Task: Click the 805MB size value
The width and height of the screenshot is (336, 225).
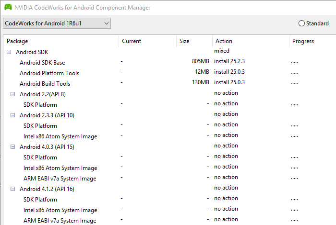Action: [x=200, y=61]
